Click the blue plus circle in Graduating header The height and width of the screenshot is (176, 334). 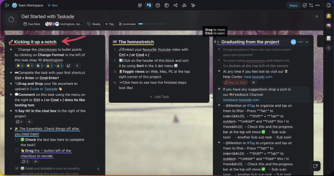pyautogui.click(x=293, y=42)
